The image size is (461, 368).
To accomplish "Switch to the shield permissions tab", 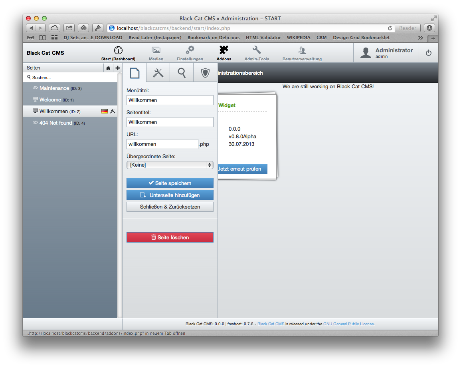I will [x=205, y=73].
